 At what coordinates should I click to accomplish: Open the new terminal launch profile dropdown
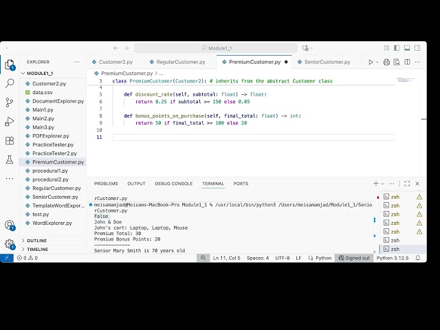click(382, 184)
